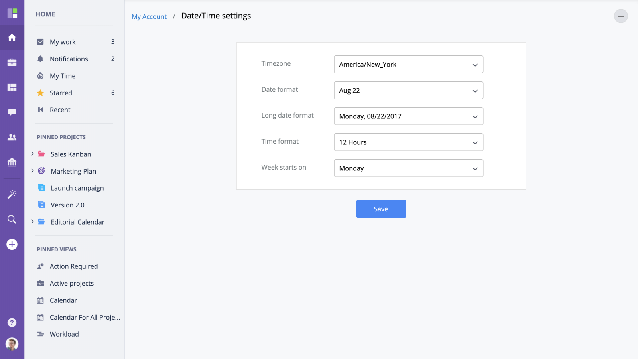Click the Active projects briefcase icon
The width and height of the screenshot is (638, 359).
pos(40,284)
